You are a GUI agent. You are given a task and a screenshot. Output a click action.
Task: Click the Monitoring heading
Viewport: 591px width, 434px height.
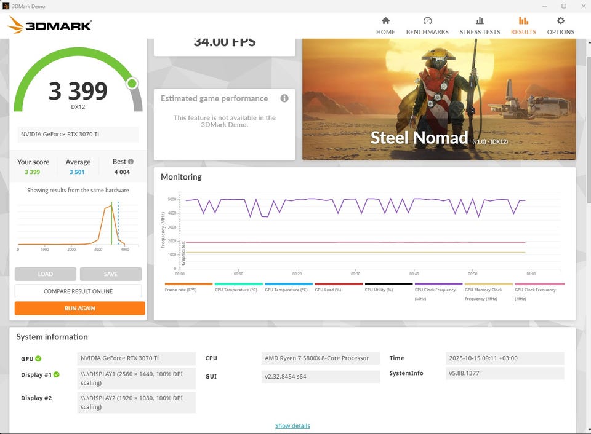coord(181,177)
